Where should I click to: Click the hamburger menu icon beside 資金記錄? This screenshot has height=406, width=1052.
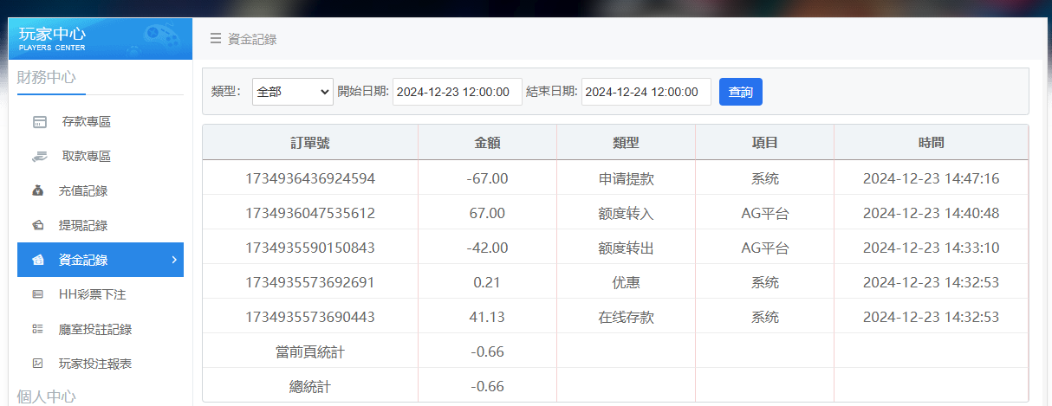(x=216, y=39)
